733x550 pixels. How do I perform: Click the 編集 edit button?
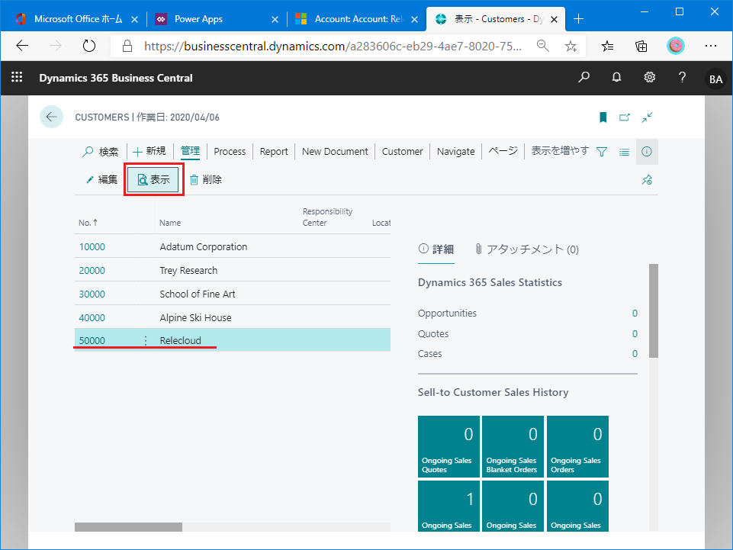pos(101,179)
